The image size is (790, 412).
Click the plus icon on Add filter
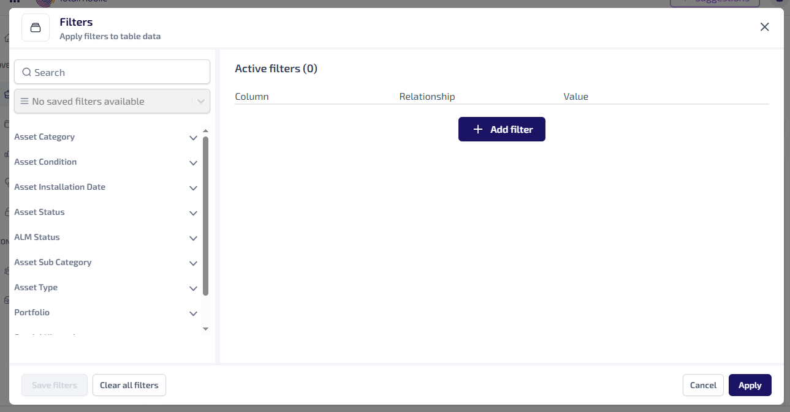[x=478, y=130]
